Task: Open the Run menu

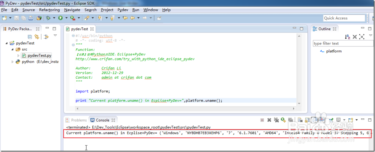Action: coord(136,10)
